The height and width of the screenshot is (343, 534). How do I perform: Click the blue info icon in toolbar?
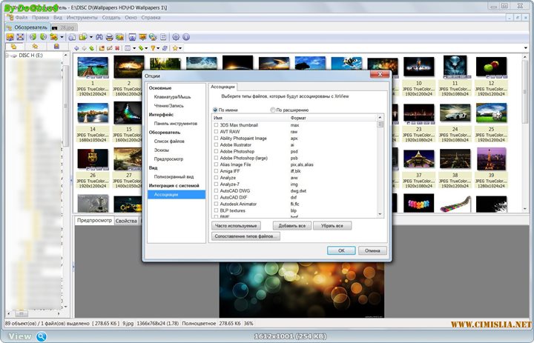click(x=186, y=36)
